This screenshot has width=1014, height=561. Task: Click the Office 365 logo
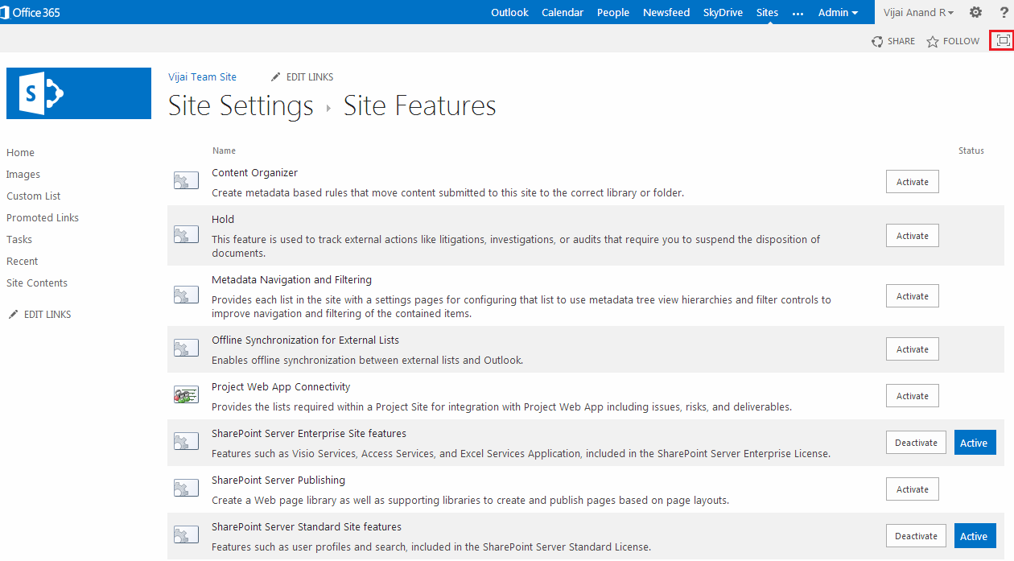pos(31,12)
